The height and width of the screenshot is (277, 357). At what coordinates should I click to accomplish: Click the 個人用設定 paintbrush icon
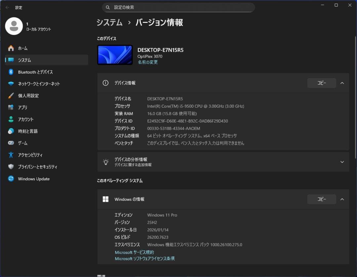point(11,96)
